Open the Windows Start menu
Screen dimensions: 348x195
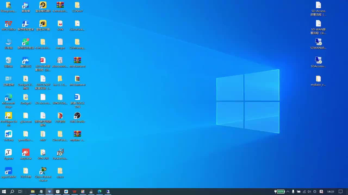tap(4, 191)
